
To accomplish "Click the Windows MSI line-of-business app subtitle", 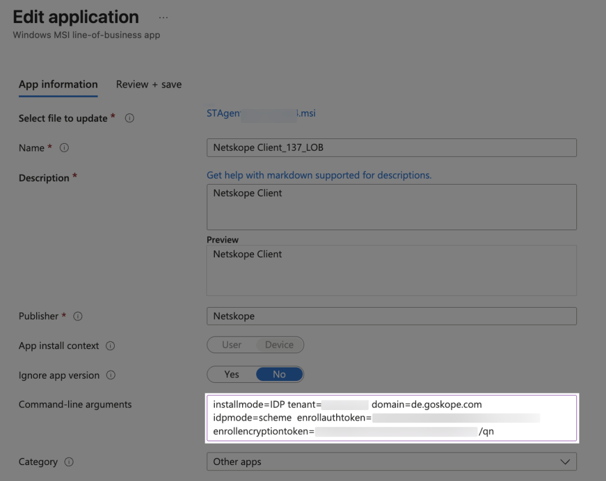I will (x=86, y=35).
